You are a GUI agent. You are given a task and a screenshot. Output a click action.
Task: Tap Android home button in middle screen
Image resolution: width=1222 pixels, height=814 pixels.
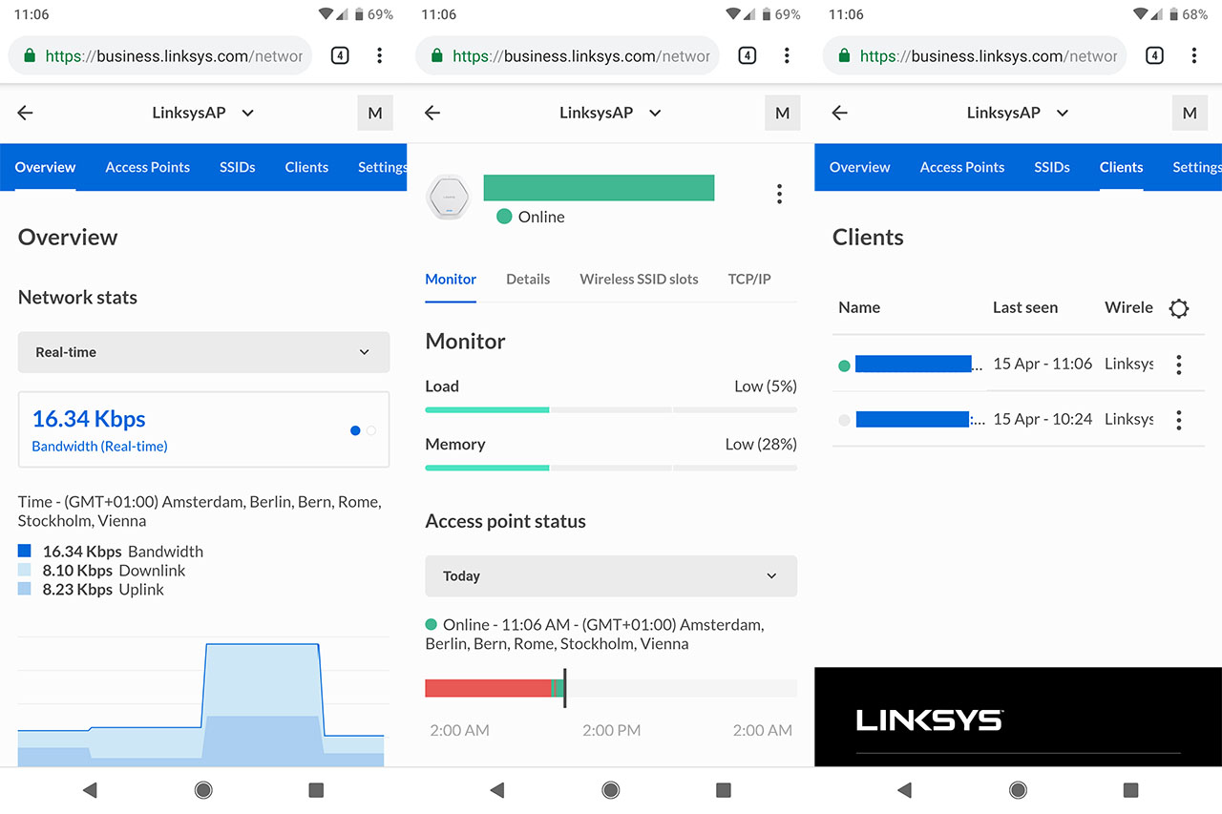tap(611, 790)
